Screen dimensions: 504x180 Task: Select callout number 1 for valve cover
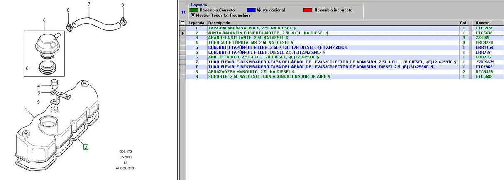click(x=26, y=110)
